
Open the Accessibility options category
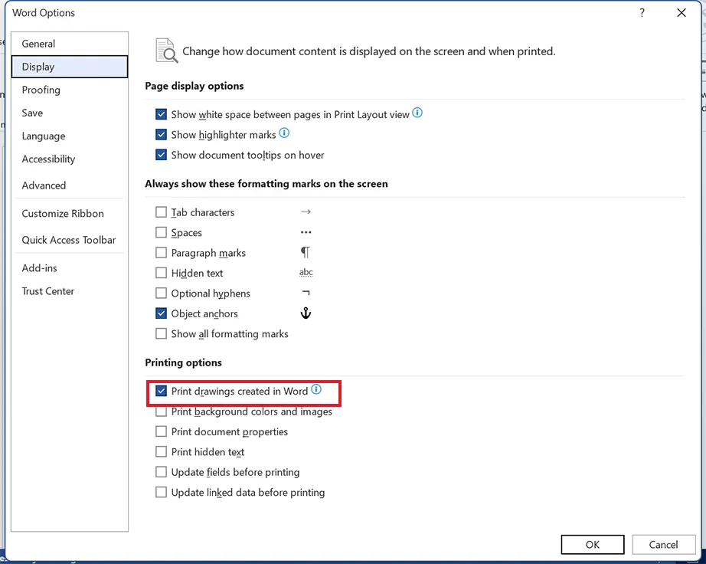click(70, 159)
